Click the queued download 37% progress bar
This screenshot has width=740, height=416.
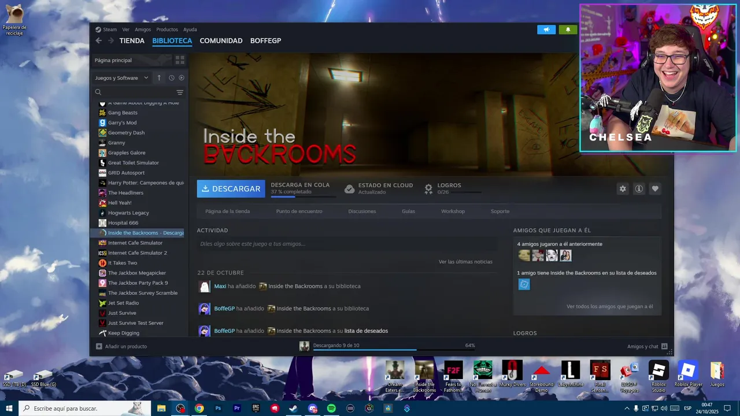coord(303,196)
